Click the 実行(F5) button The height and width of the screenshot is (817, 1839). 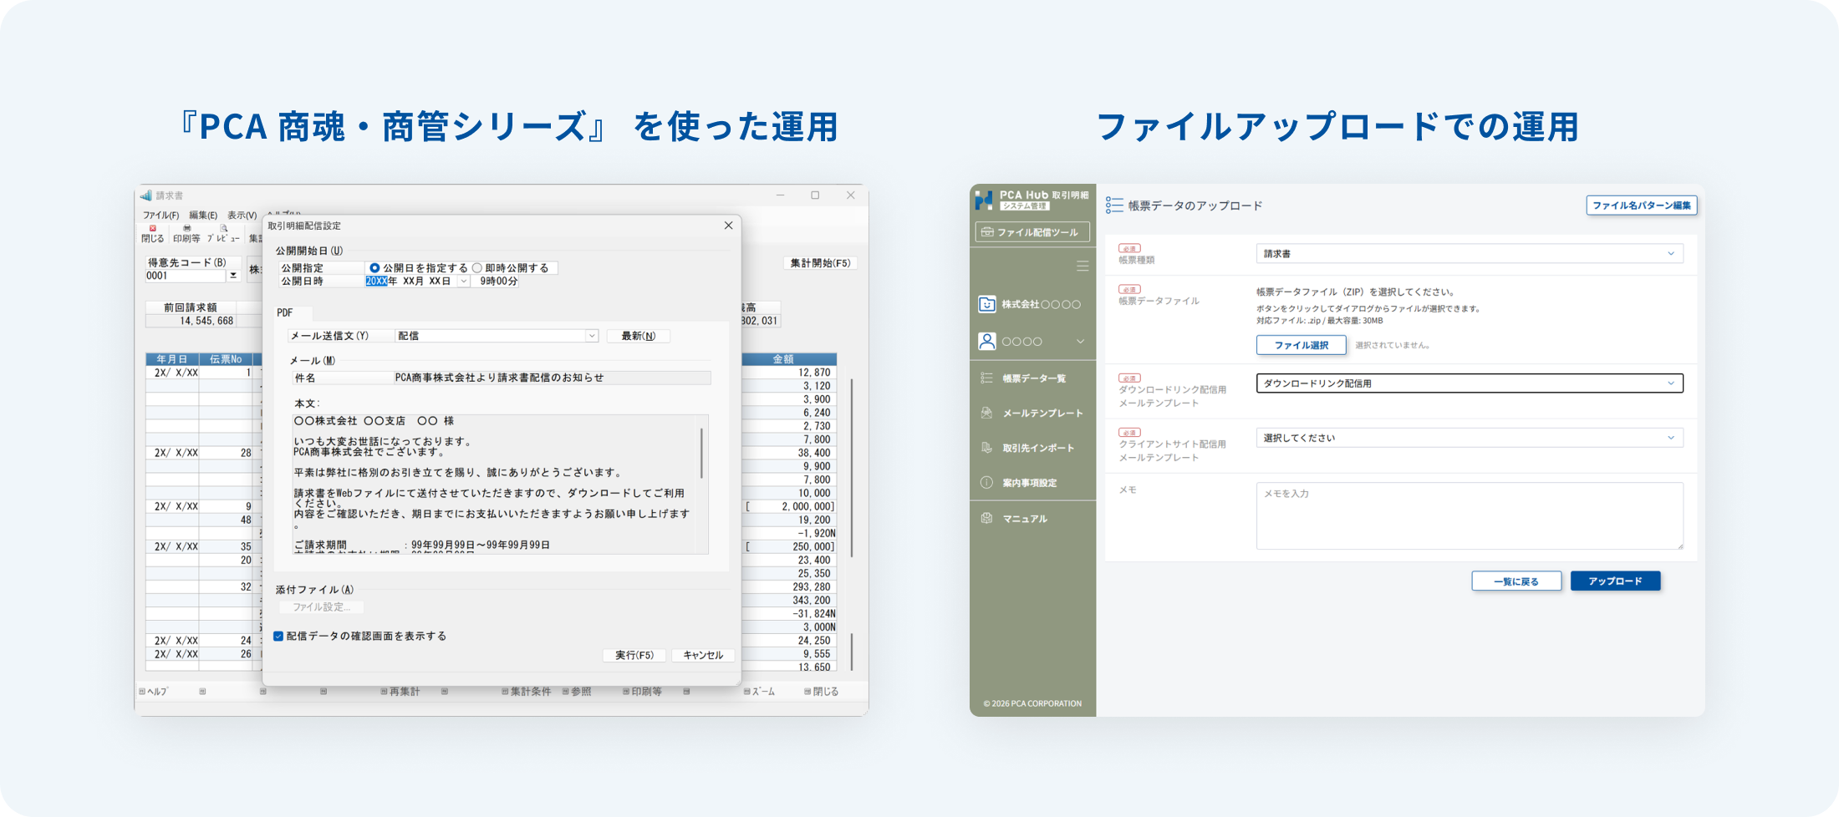pyautogui.click(x=634, y=656)
